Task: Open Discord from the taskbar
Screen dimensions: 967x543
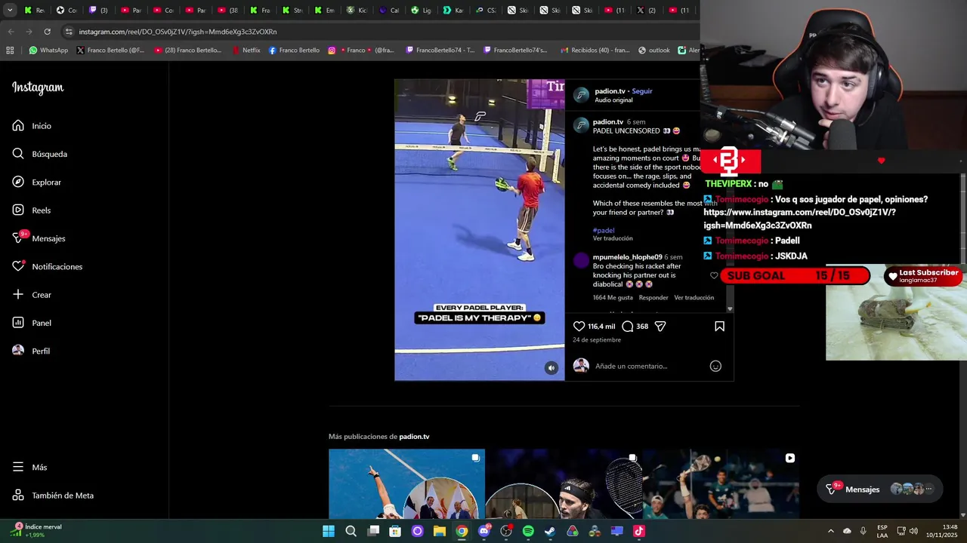Action: pyautogui.click(x=484, y=531)
